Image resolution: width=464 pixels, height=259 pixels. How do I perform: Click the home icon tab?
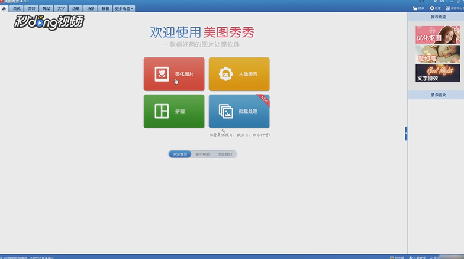(4, 8)
